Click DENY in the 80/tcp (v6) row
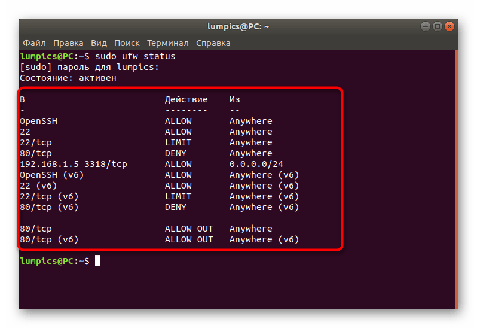Viewport: 477px width, 328px height. [176, 207]
